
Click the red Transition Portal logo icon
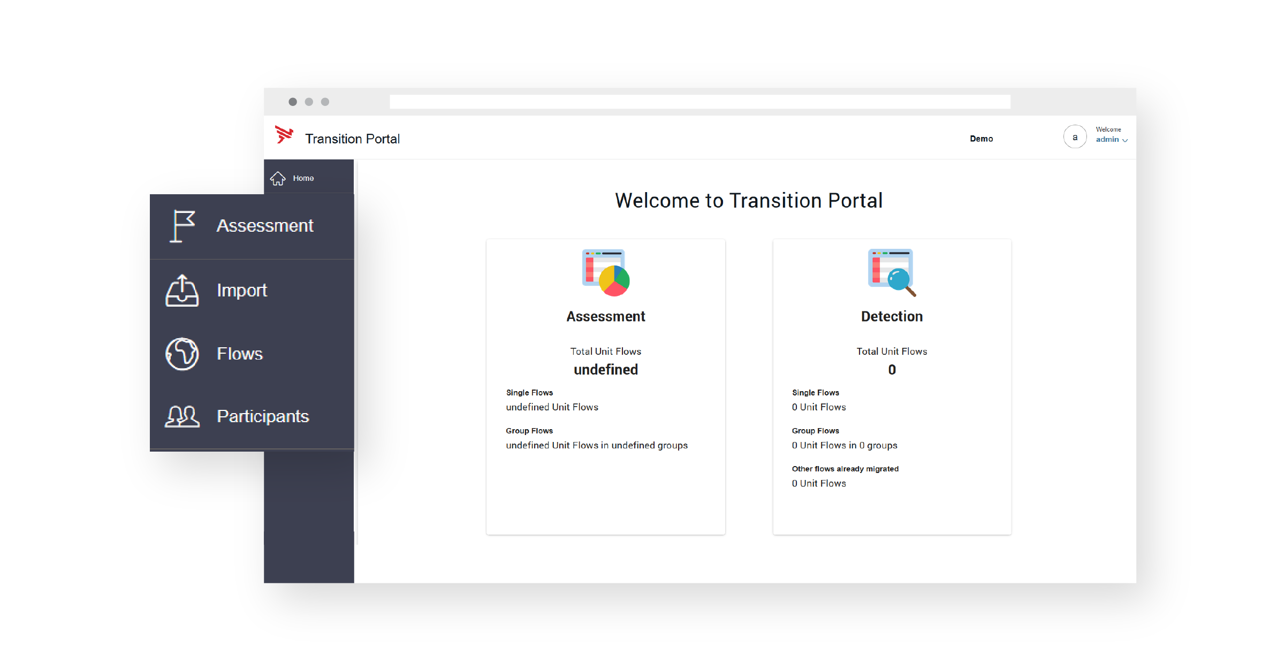click(x=284, y=134)
